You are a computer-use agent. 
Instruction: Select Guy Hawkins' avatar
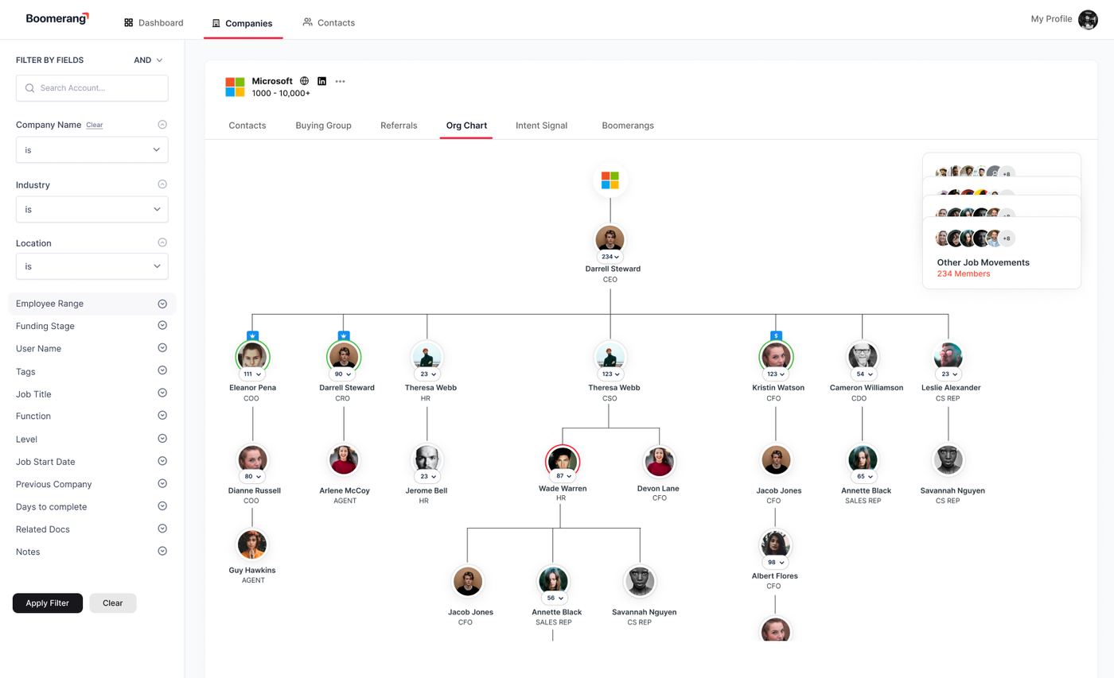[x=252, y=544]
